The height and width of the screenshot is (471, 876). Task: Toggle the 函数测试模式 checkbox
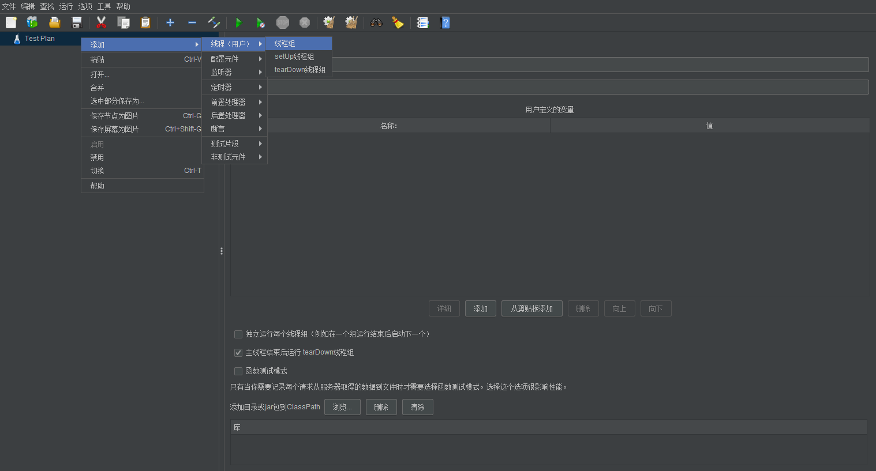pyautogui.click(x=238, y=371)
